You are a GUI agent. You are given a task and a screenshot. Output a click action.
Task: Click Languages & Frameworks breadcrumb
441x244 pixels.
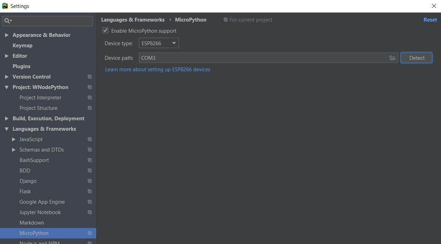pos(133,20)
